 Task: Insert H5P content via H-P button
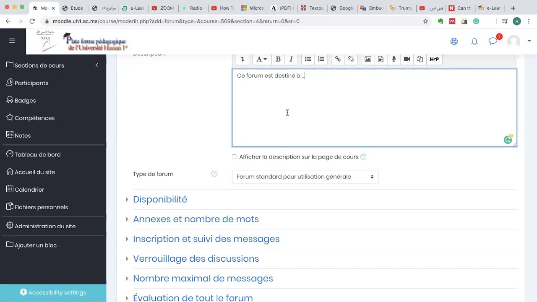(434, 59)
